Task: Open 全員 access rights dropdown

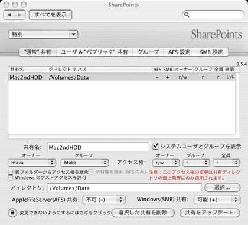Action: tap(226, 163)
